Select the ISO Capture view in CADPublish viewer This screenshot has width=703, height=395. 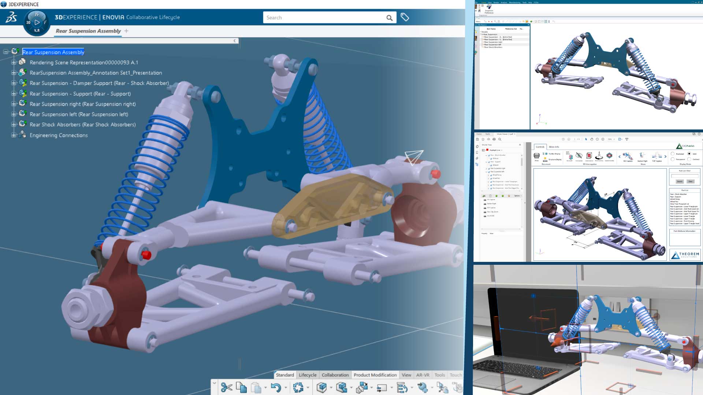tap(628, 157)
